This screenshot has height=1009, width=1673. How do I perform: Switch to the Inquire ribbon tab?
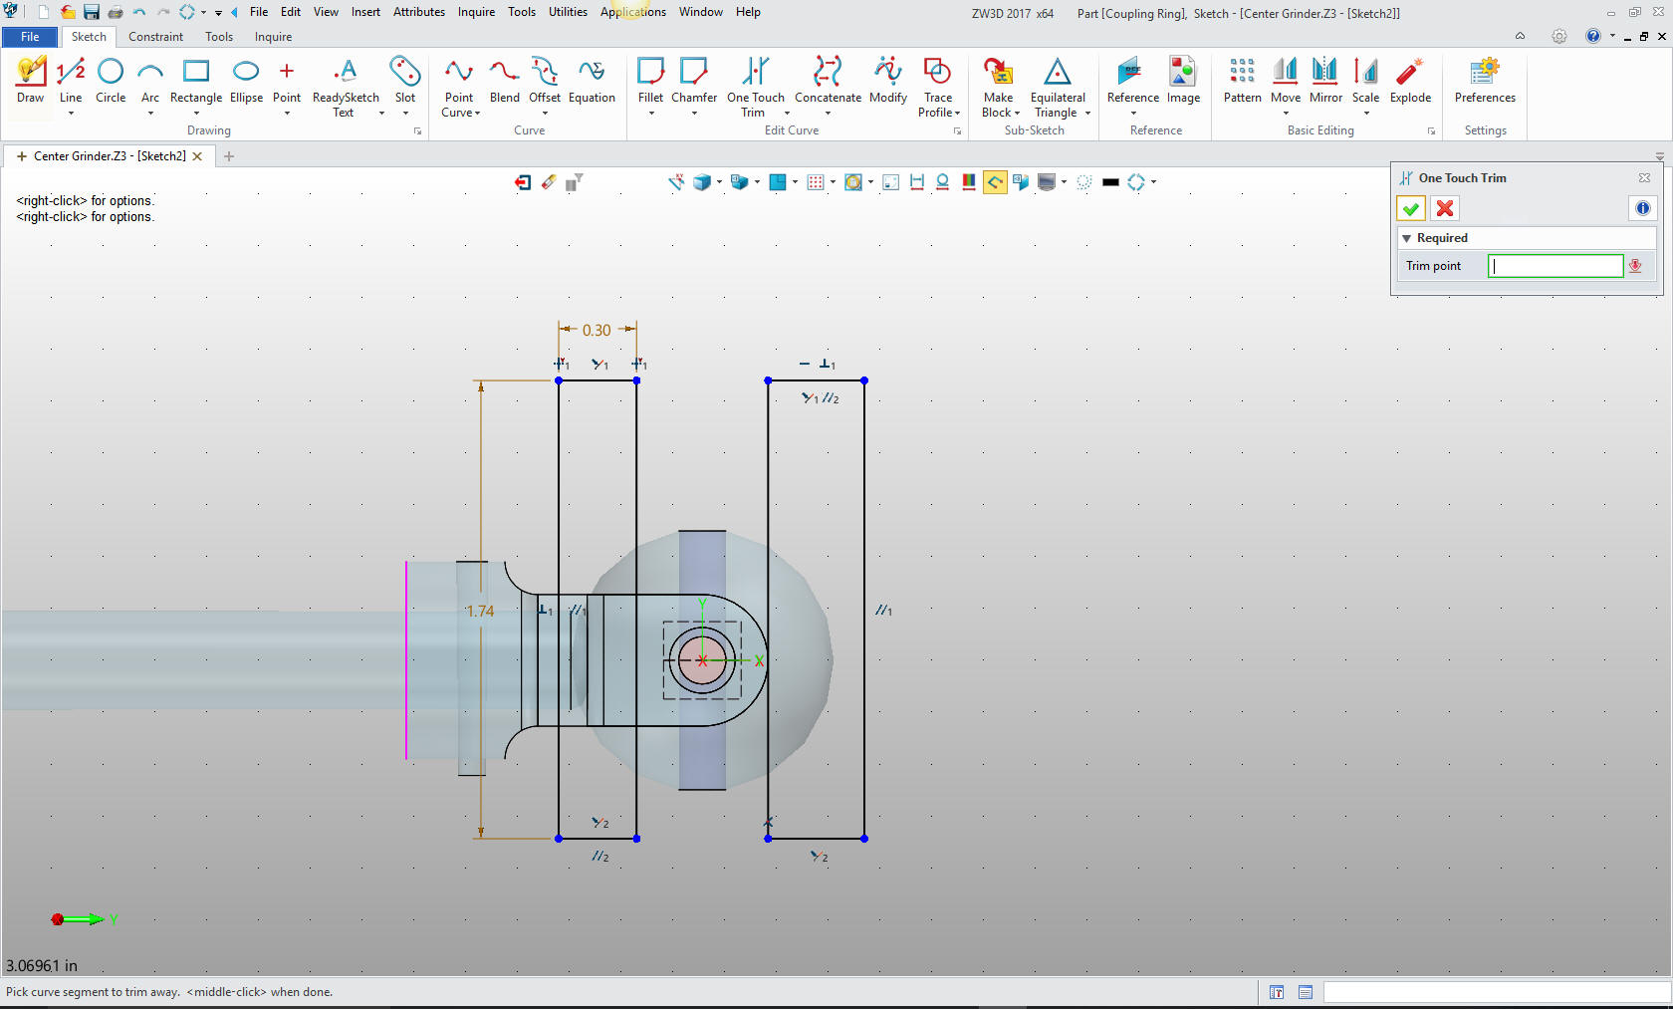point(273,37)
